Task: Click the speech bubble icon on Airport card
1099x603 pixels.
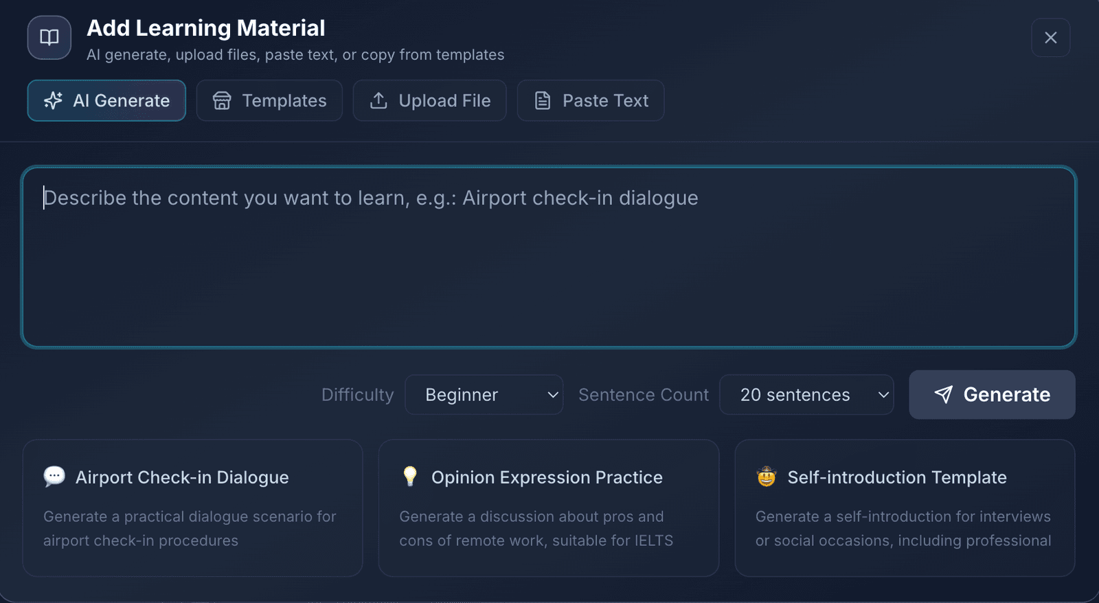Action: point(54,477)
